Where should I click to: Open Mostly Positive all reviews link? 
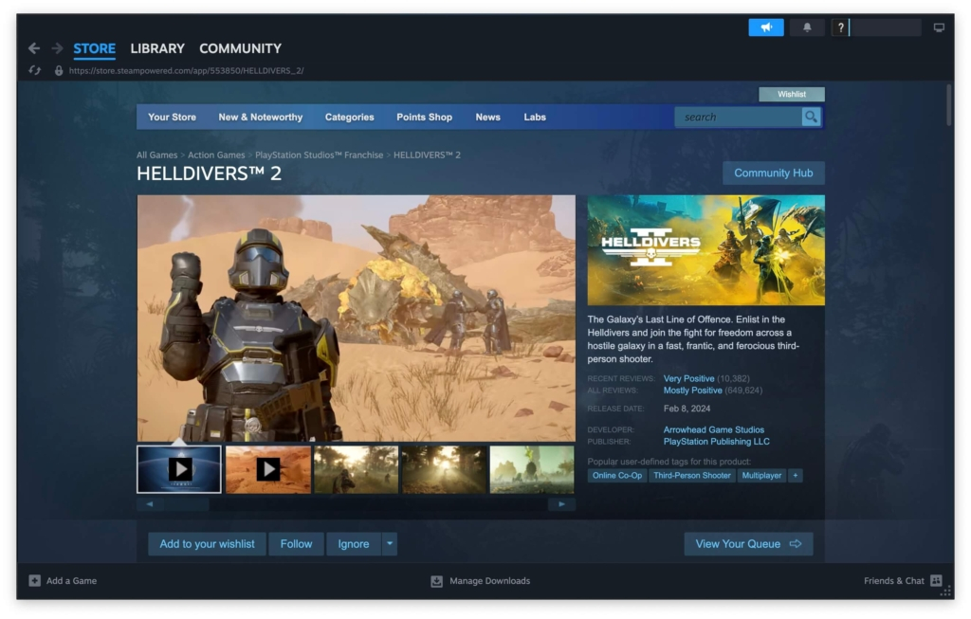[x=692, y=390]
